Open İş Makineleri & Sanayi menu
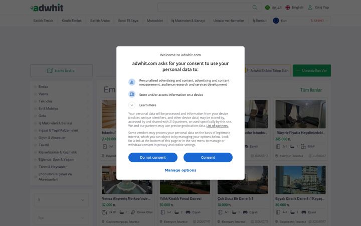This screenshot has height=226, width=361. tap(188, 21)
